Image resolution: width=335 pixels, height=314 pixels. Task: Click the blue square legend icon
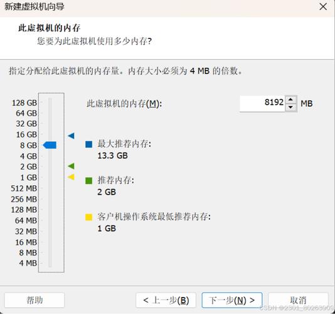88,144
